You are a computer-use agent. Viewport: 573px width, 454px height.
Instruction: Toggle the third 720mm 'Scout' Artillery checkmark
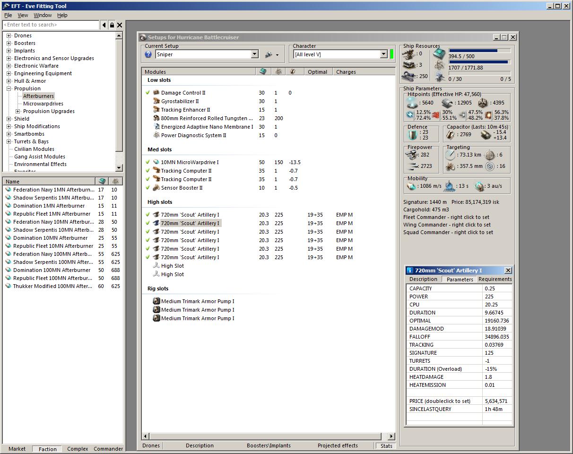pyautogui.click(x=148, y=232)
